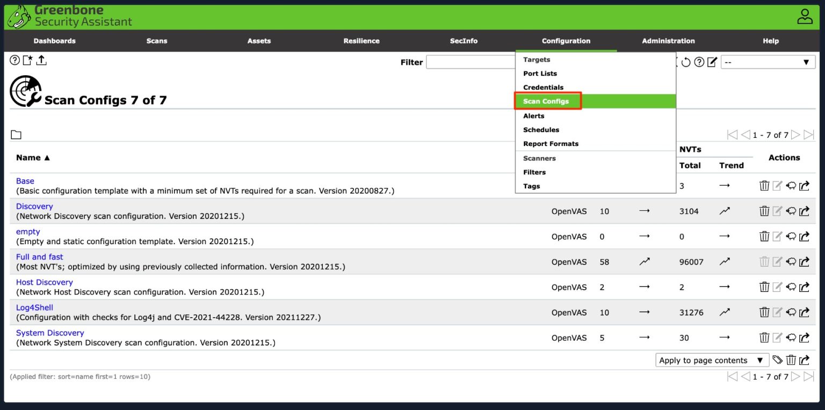Clone the Log4Shell scan config
825x410 pixels.
pyautogui.click(x=791, y=312)
